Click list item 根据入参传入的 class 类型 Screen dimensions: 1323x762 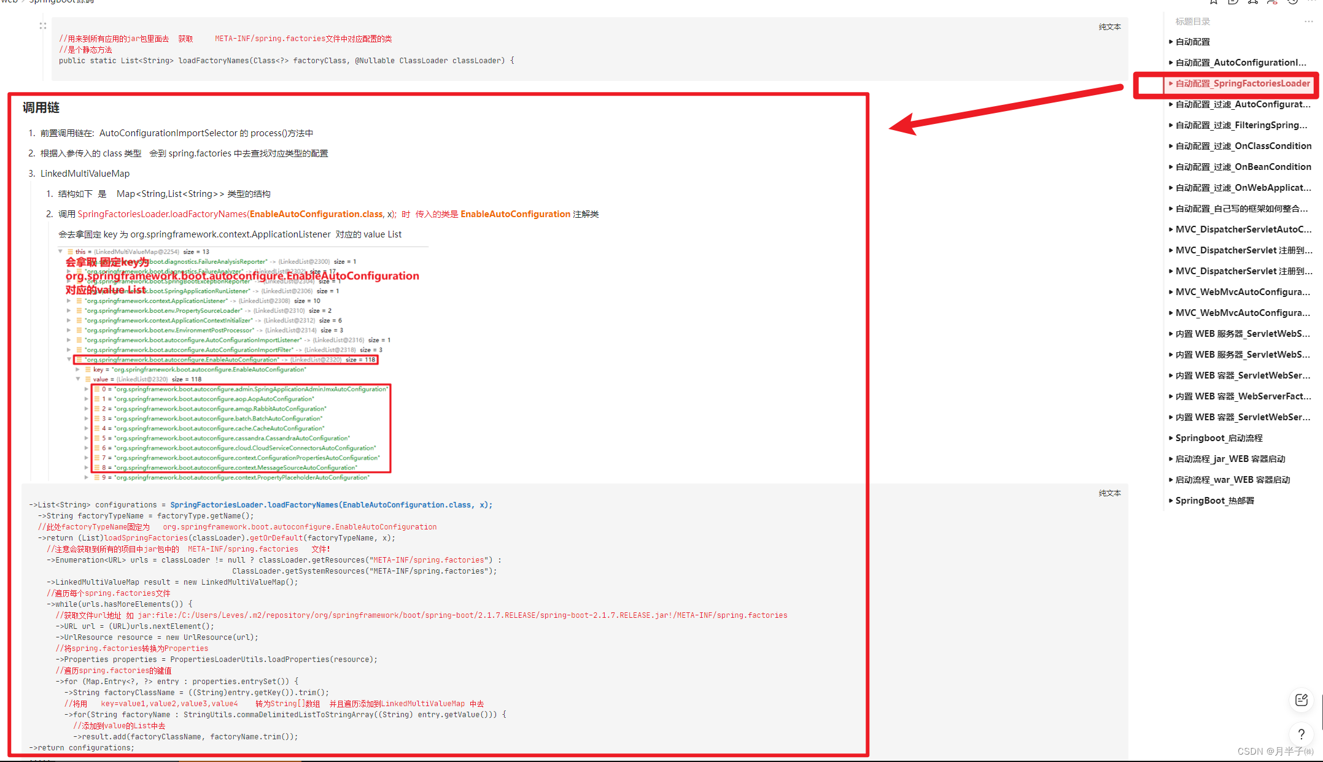pyautogui.click(x=184, y=153)
